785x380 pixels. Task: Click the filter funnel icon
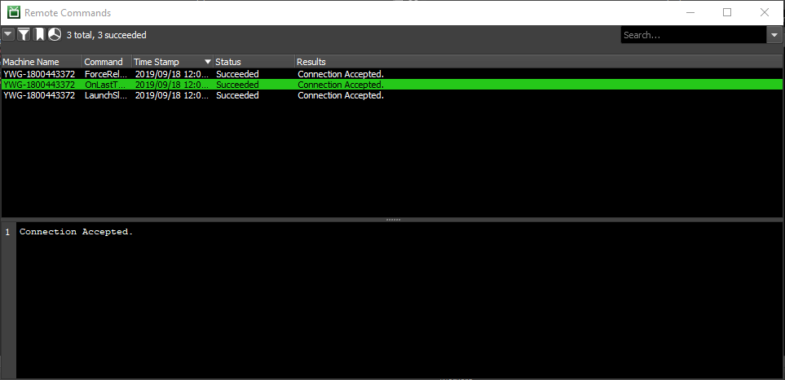click(x=24, y=35)
